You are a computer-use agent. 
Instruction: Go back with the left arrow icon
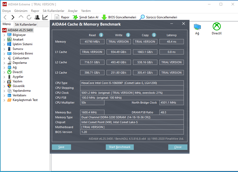click(x=5, y=17)
